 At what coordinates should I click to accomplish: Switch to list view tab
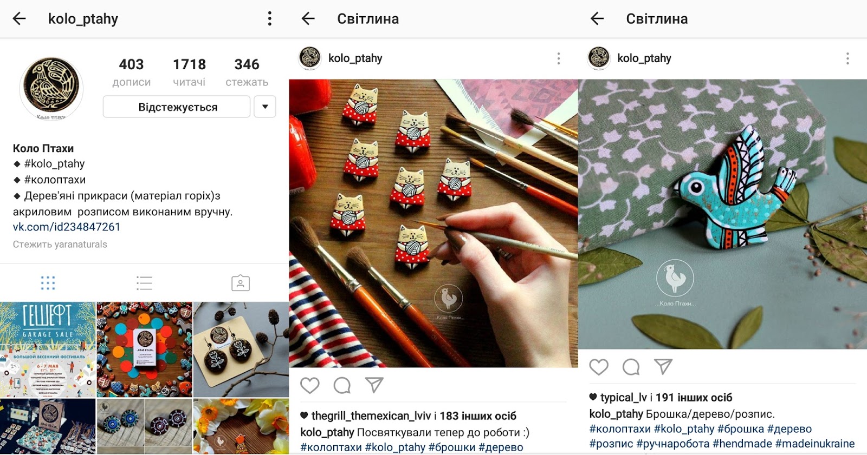pyautogui.click(x=144, y=283)
